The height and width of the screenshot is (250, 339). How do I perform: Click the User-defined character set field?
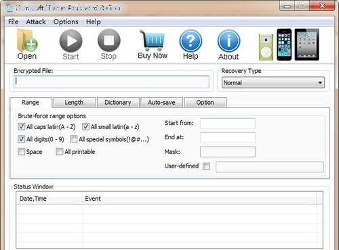point(270,167)
